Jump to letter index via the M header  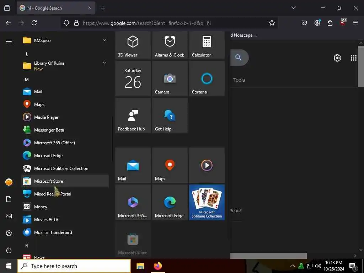coord(27,79)
